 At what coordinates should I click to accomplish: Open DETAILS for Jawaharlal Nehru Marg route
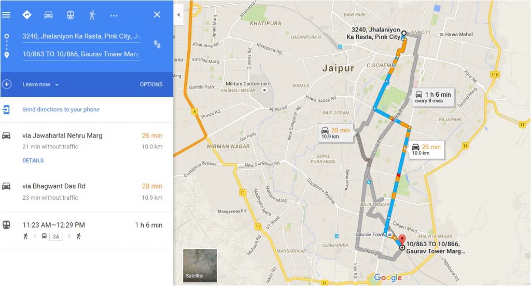coord(33,160)
